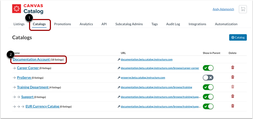Image resolution: width=253 pixels, height=119 pixels.
Task: Turn off Show in Parent for Career Corner
Action: [208, 68]
